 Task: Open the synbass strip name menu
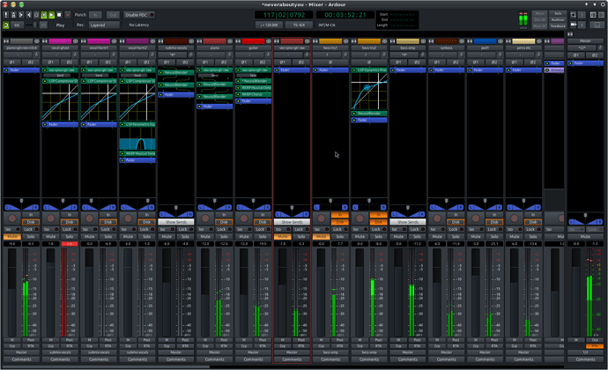(x=446, y=48)
